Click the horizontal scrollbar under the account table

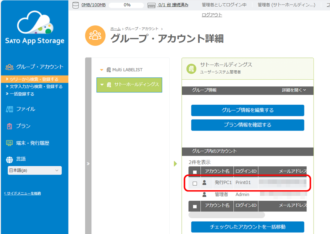(x=227, y=215)
